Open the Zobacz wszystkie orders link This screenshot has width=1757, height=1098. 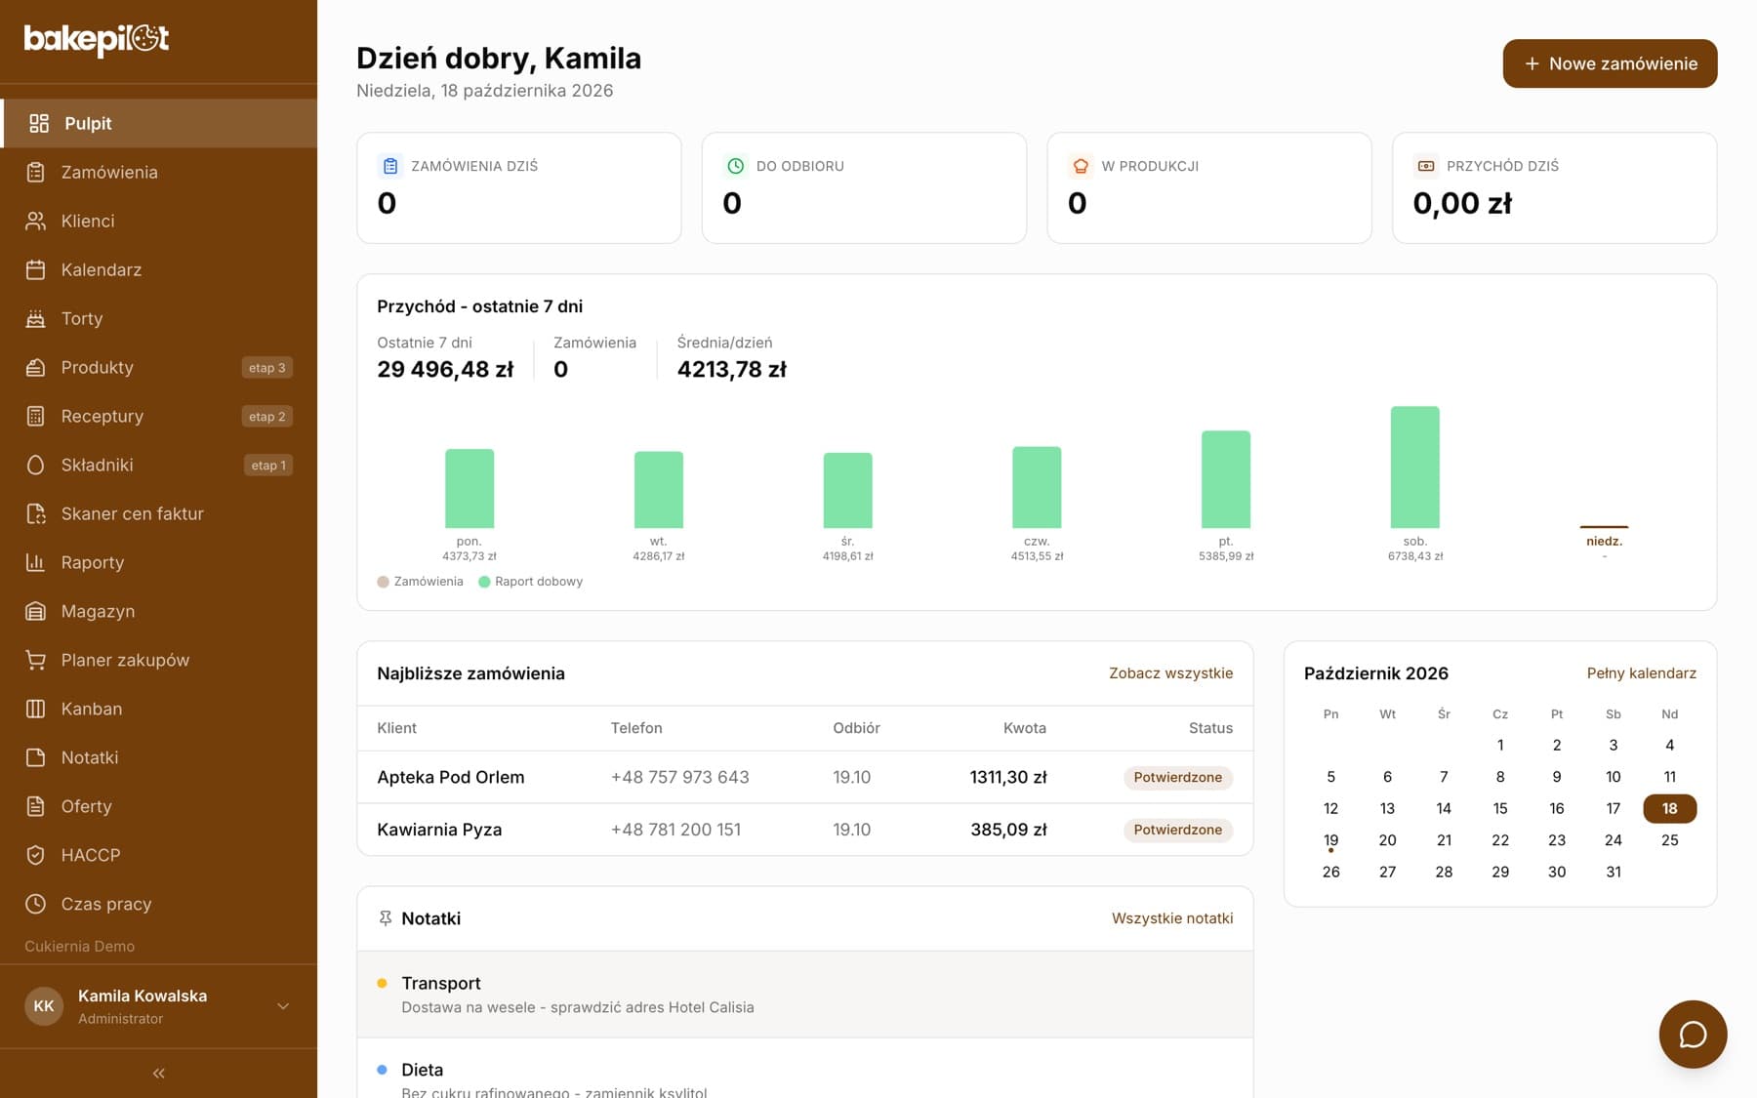(1170, 673)
